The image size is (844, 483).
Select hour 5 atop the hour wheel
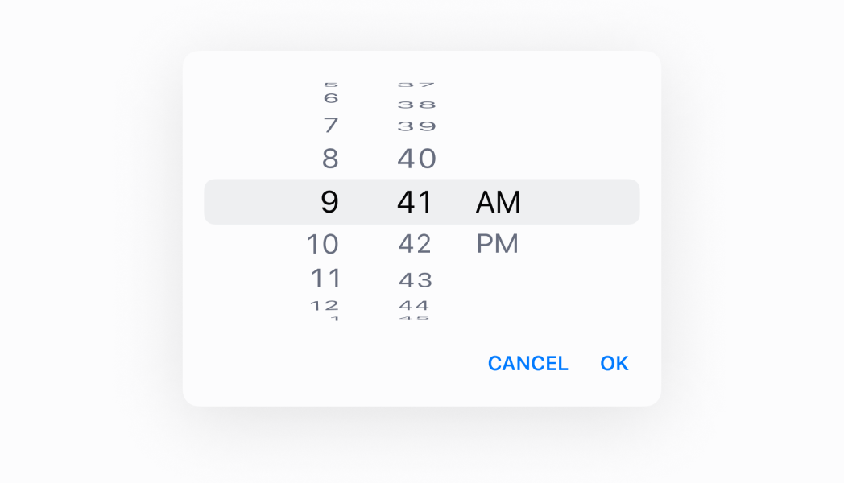click(x=330, y=84)
